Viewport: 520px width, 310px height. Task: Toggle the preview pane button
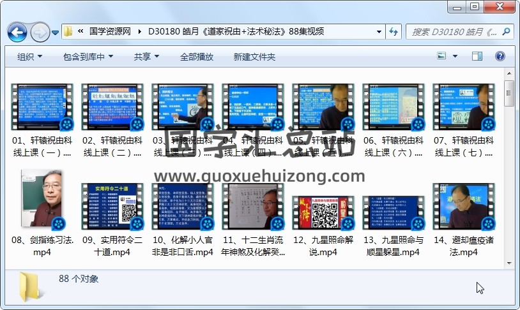(477, 57)
